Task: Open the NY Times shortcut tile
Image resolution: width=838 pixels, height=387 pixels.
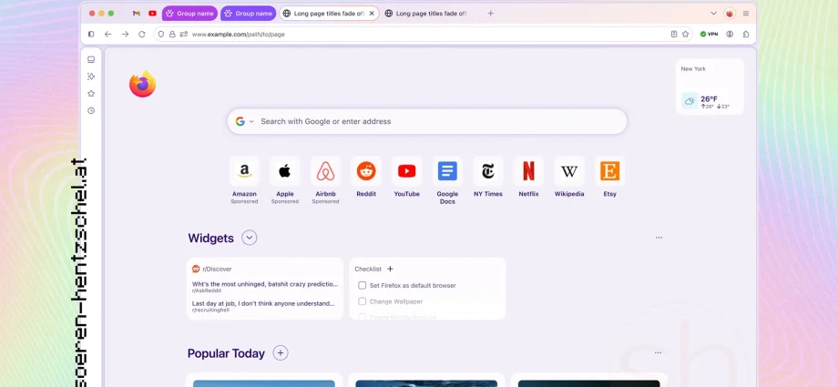Action: pyautogui.click(x=488, y=177)
